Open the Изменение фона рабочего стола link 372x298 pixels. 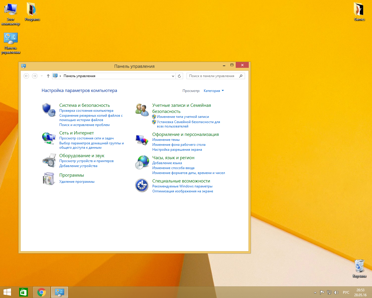[x=179, y=145]
